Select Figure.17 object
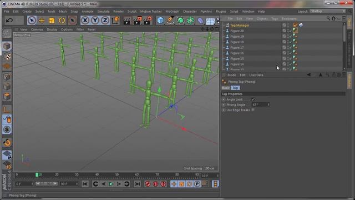This screenshot has width=355, height=200. pyautogui.click(x=237, y=48)
